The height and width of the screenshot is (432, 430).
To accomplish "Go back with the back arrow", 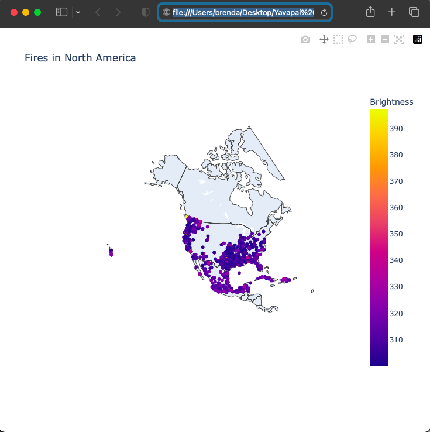I will (98, 12).
